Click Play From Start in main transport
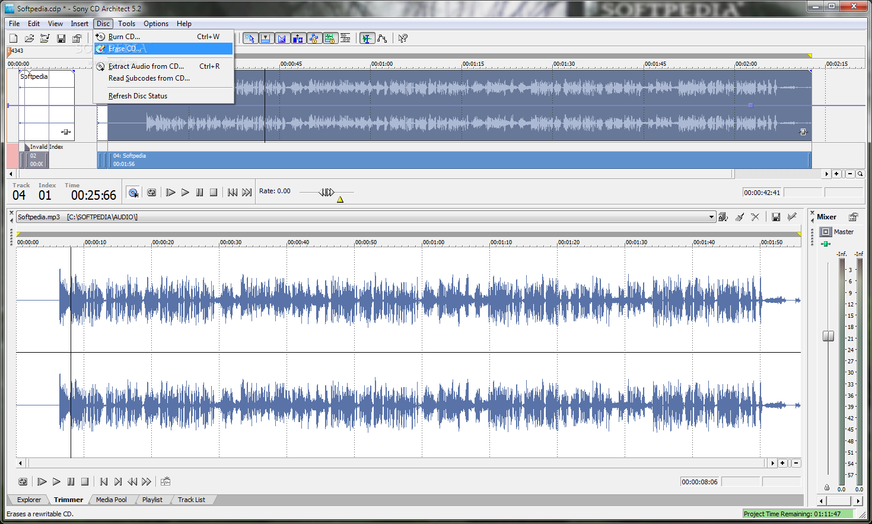872x524 pixels. 171,193
